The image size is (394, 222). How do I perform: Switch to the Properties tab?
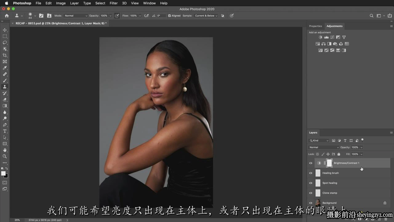[316, 26]
